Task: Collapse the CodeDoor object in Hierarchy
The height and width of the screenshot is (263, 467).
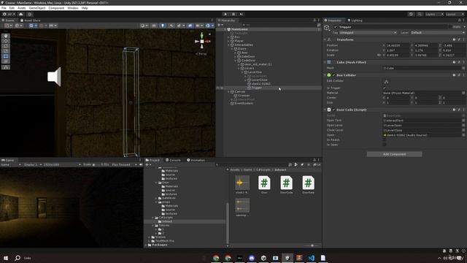Action: [x=235, y=61]
